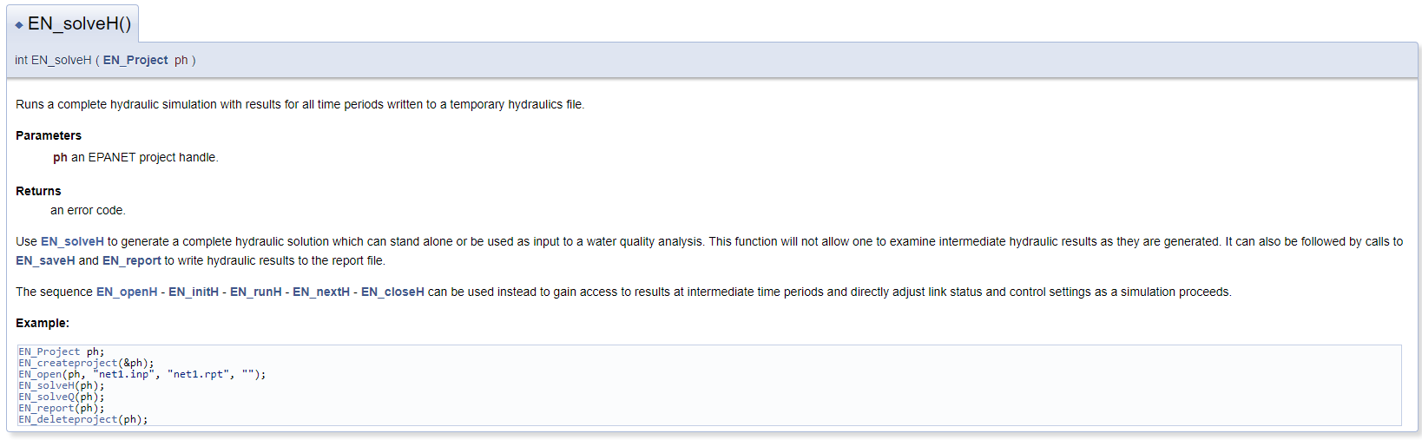Click EN_open in the example code
Viewport: 1422px width, 440px height.
click(x=40, y=374)
